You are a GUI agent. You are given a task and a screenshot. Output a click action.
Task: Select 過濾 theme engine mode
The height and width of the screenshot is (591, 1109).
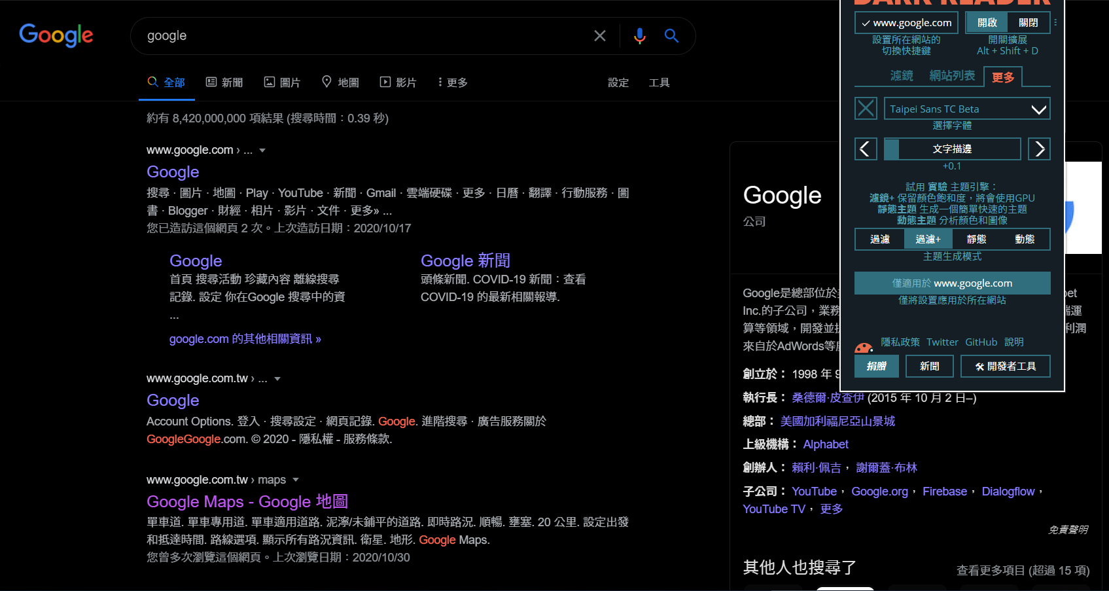pyautogui.click(x=880, y=240)
